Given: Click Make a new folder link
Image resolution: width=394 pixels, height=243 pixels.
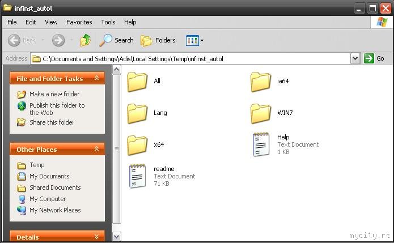Looking at the screenshot, I should pyautogui.click(x=54, y=94).
